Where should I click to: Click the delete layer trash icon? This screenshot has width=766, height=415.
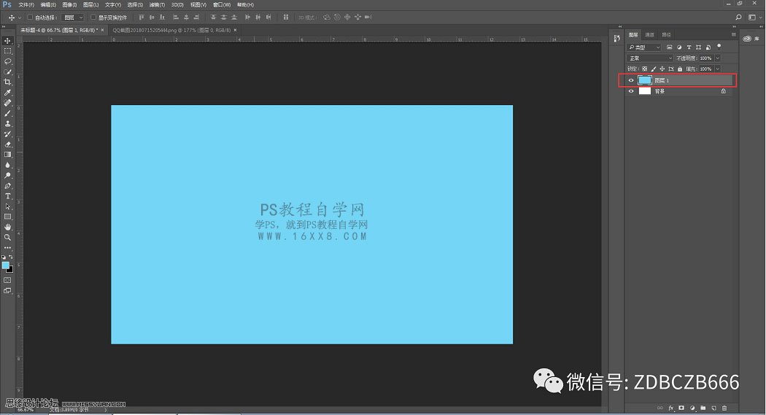pyautogui.click(x=724, y=408)
